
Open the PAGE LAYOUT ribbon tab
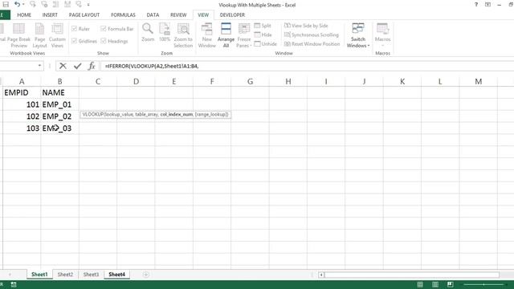84,15
